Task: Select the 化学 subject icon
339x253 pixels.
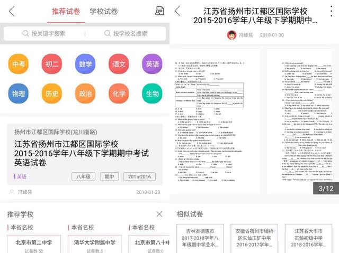Action: point(119,93)
